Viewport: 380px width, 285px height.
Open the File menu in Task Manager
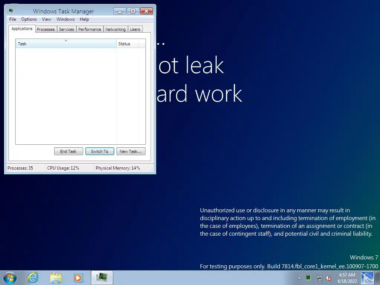pyautogui.click(x=13, y=19)
